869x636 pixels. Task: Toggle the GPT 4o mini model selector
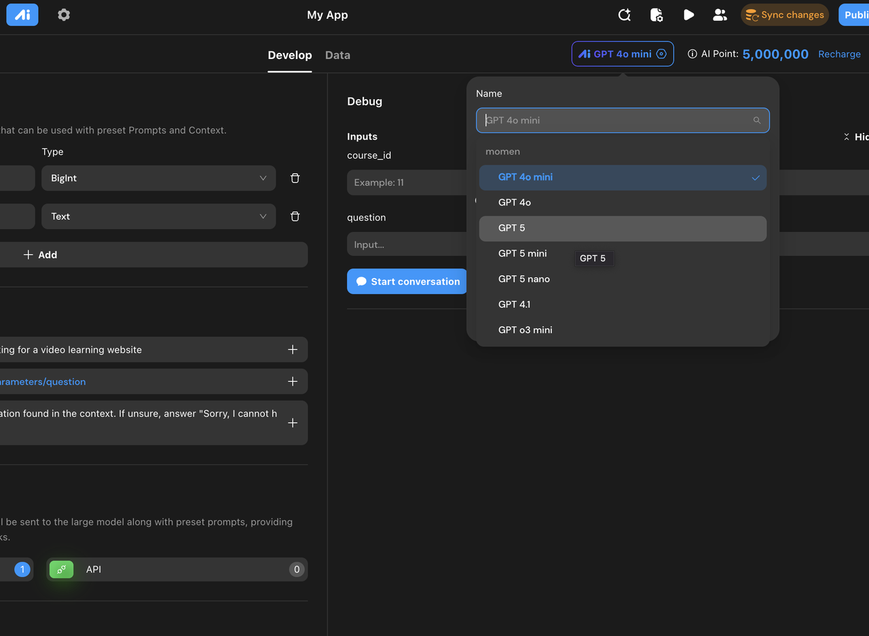[x=623, y=54]
